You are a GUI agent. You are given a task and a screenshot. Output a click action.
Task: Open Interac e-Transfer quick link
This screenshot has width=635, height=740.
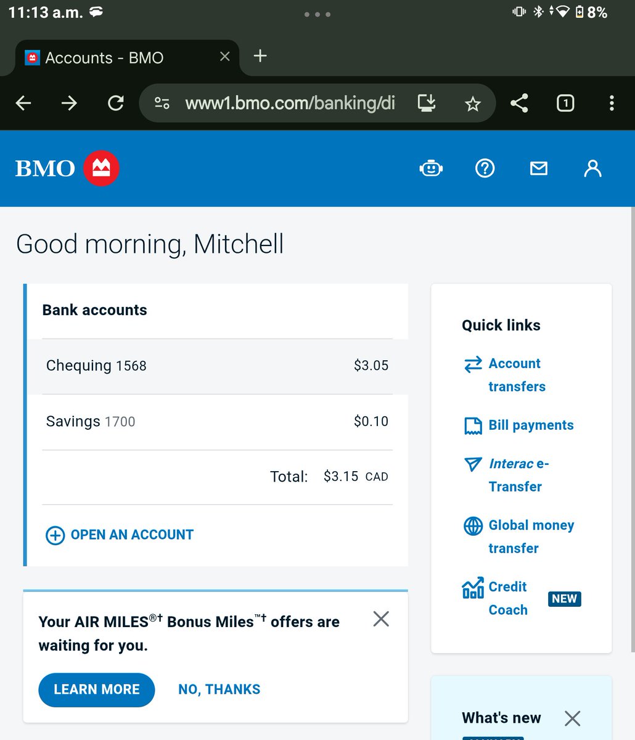518,475
